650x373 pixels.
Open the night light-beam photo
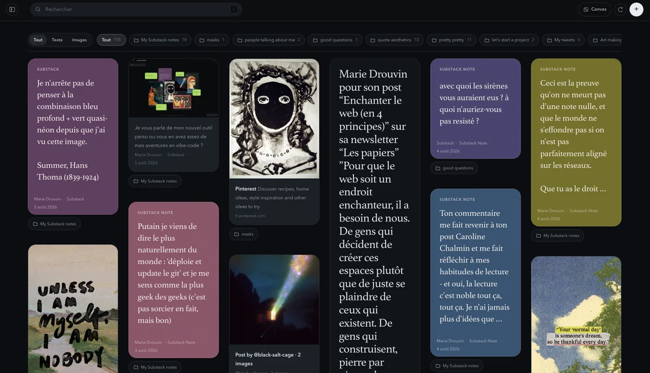(274, 300)
